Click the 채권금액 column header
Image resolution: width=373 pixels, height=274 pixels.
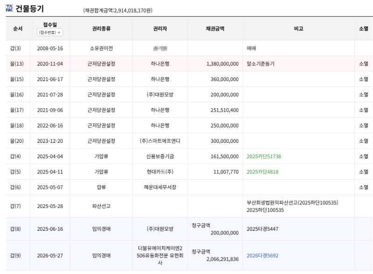215,29
